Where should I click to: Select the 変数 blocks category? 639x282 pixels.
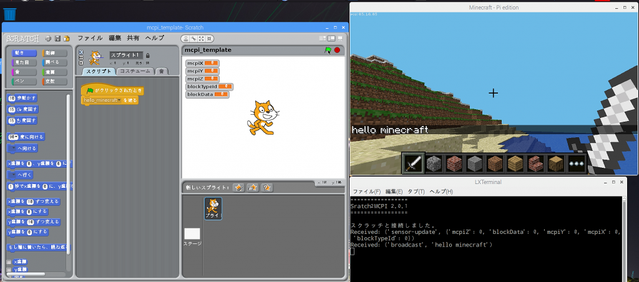(54, 81)
